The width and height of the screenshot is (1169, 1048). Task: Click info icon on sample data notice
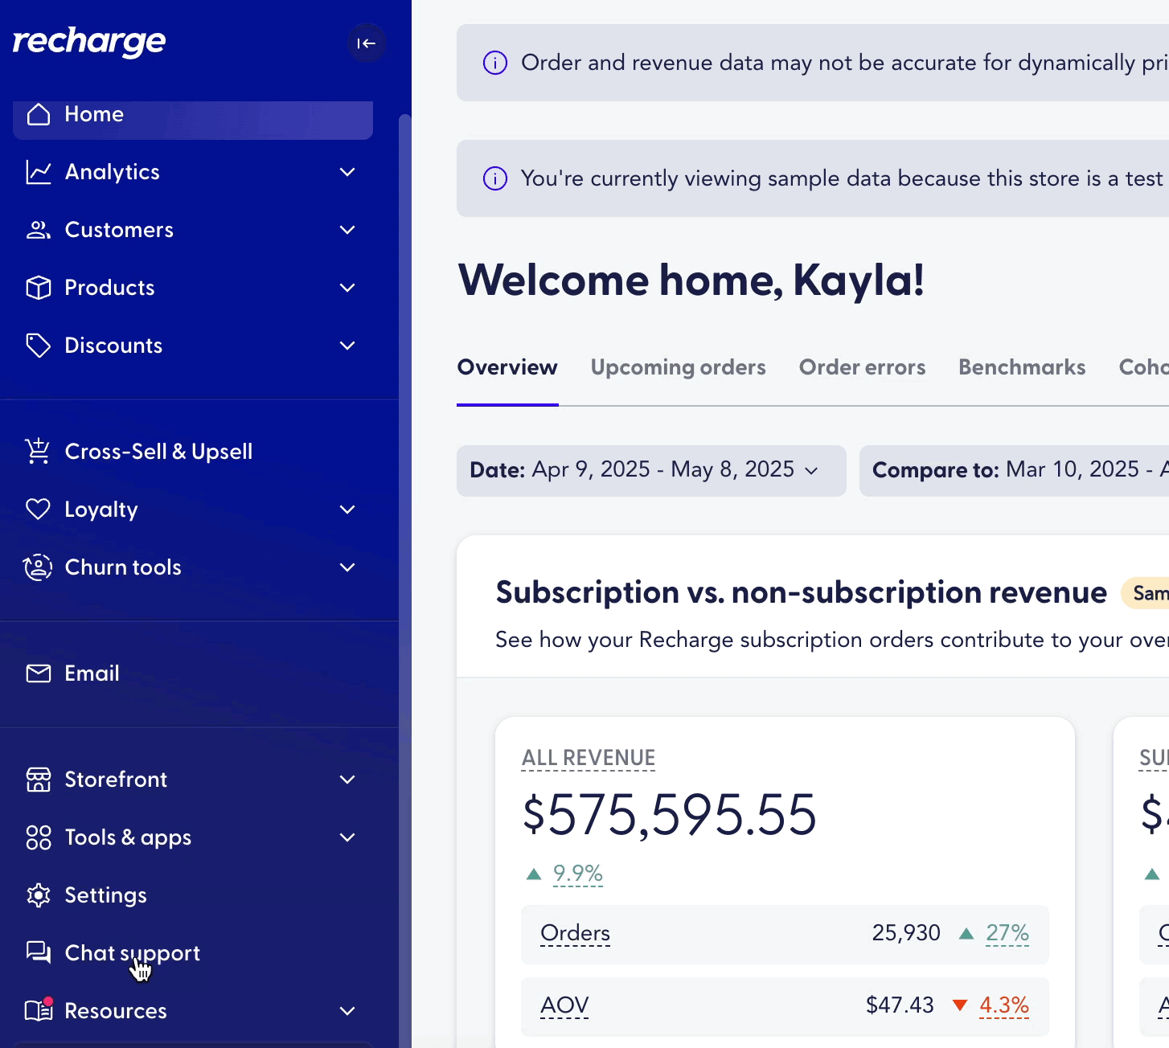(495, 178)
